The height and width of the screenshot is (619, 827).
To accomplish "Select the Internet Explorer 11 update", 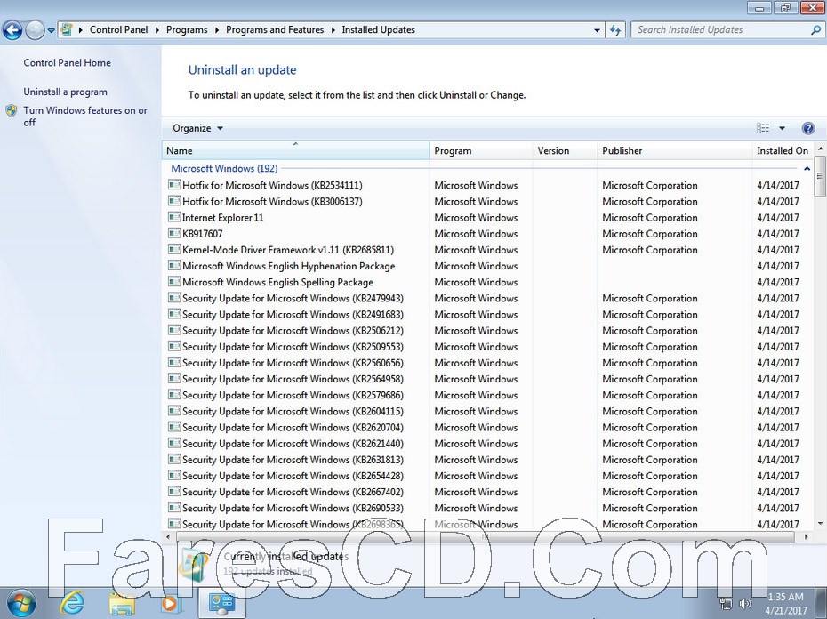I will 222,217.
